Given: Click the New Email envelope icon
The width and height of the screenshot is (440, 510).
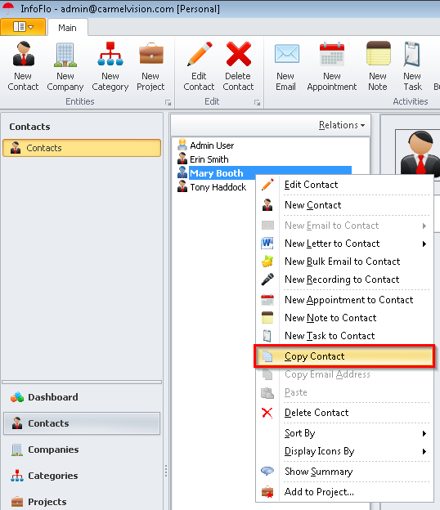Looking at the screenshot, I should (x=286, y=54).
